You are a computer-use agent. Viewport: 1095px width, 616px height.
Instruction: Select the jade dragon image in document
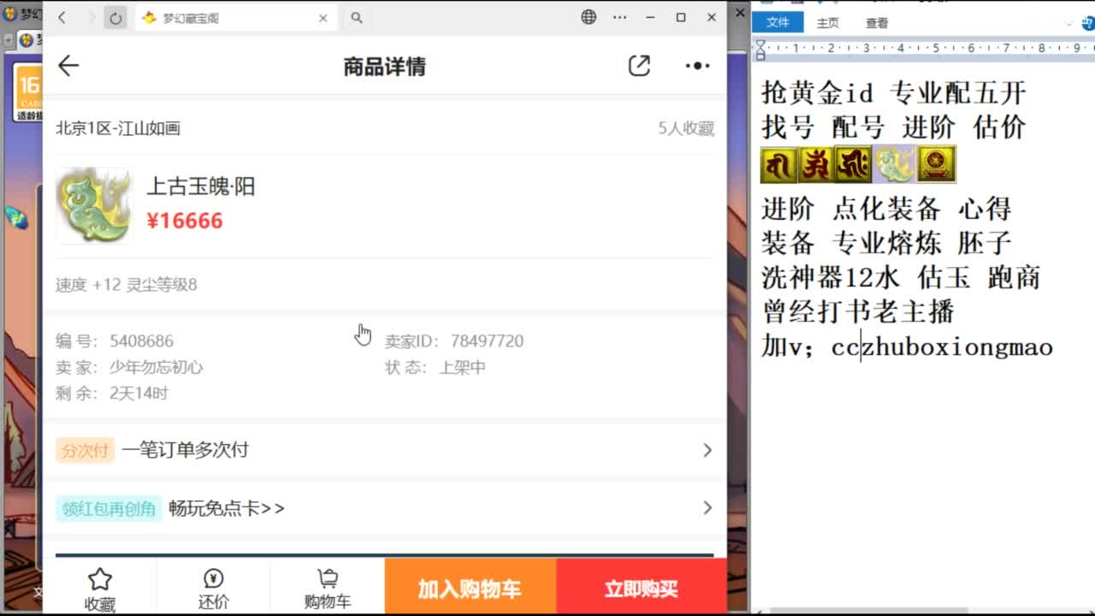(894, 164)
